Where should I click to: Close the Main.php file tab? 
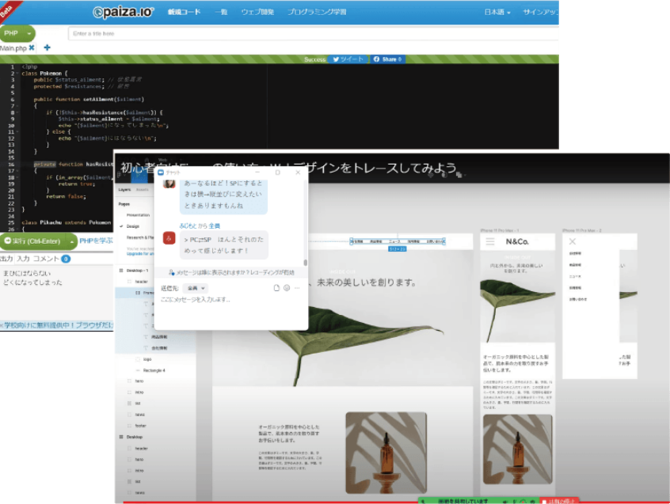click(32, 48)
